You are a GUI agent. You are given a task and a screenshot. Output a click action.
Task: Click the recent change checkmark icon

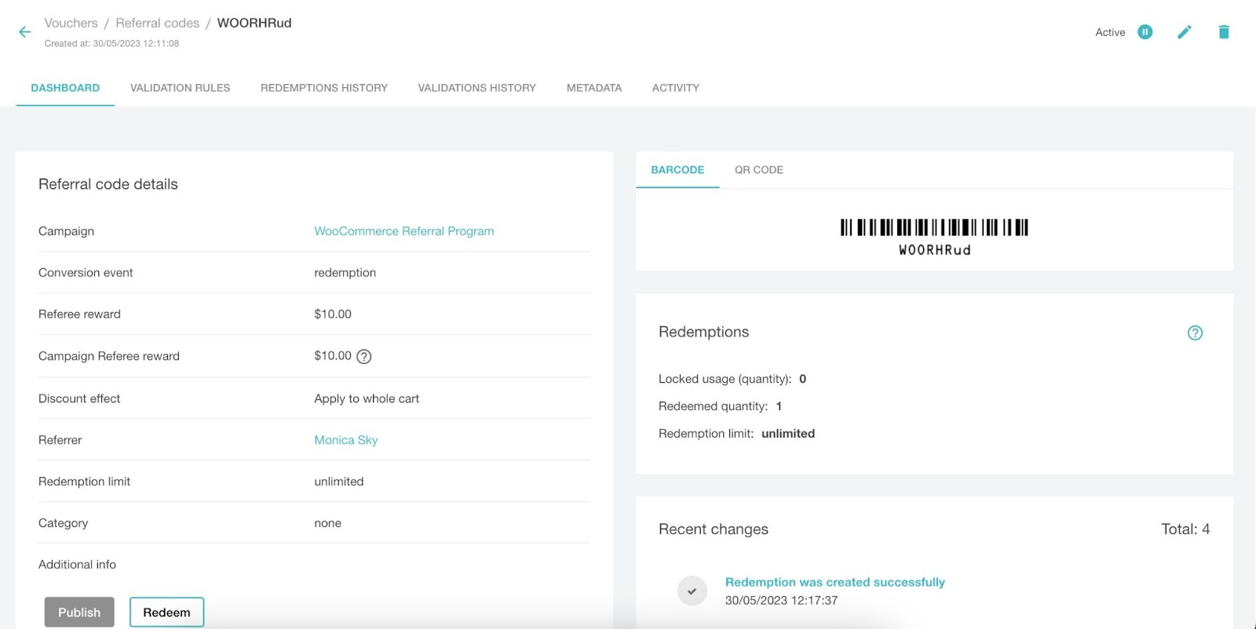pos(692,591)
